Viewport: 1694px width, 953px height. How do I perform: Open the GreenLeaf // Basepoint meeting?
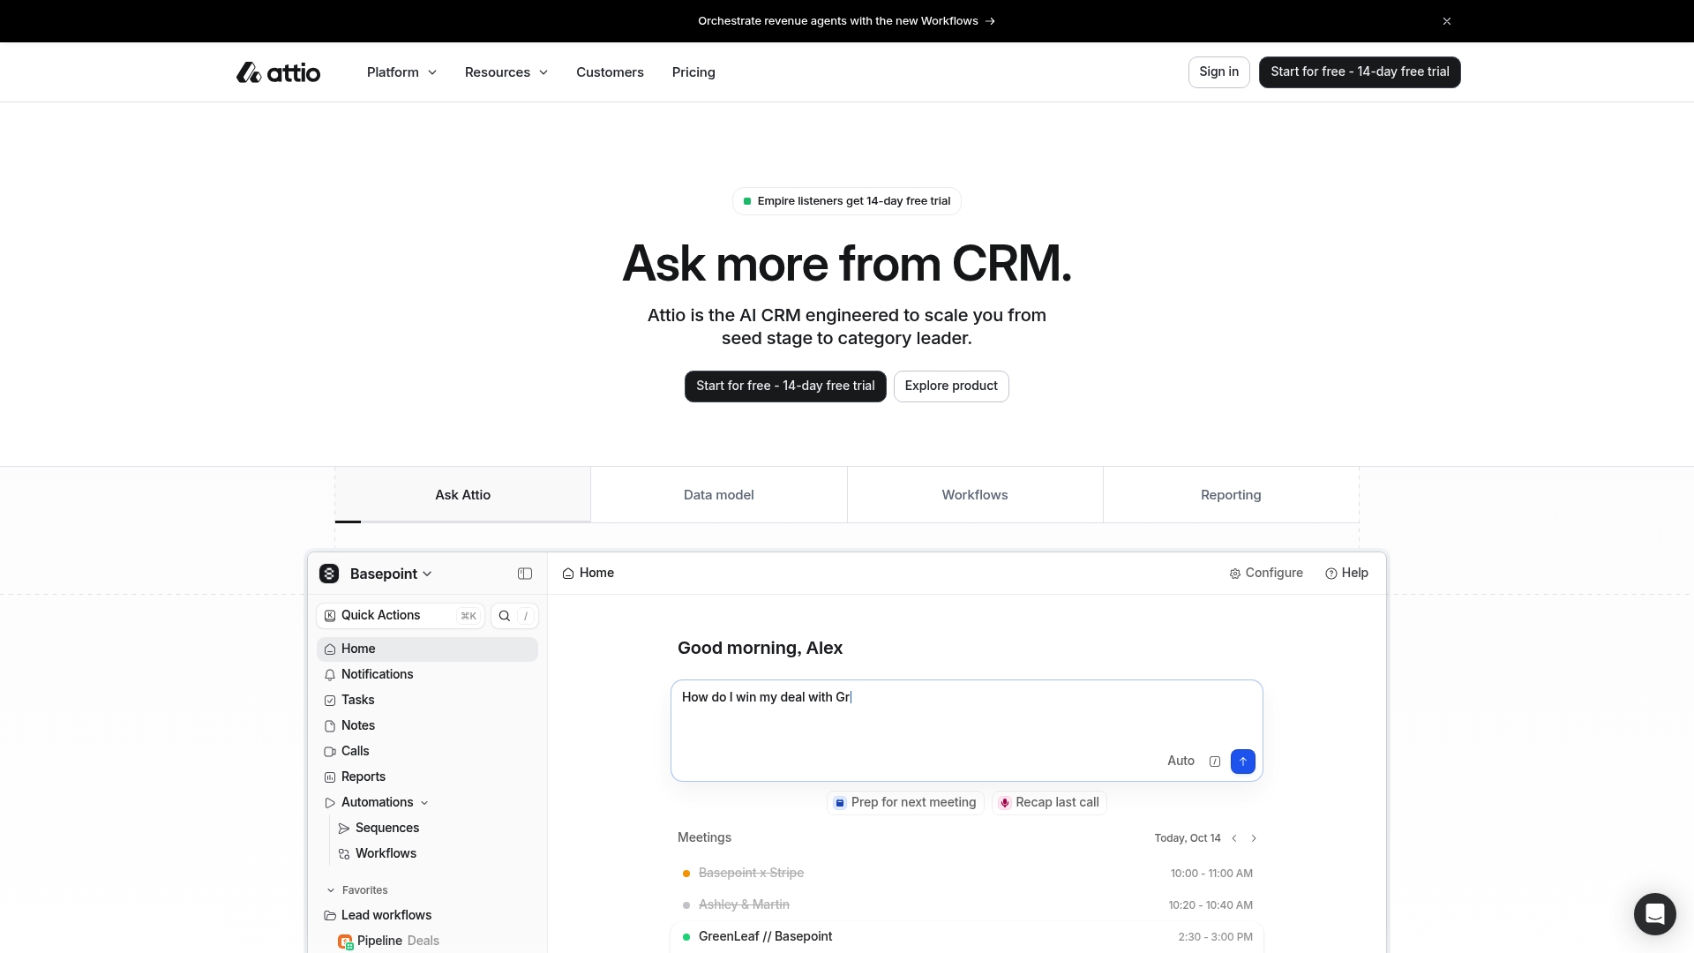click(x=966, y=937)
